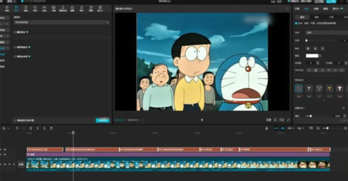
Task: Click the play button under the preview
Action: tap(202, 120)
